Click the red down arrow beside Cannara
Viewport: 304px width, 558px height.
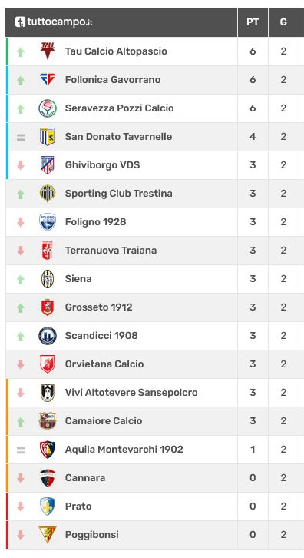click(21, 478)
